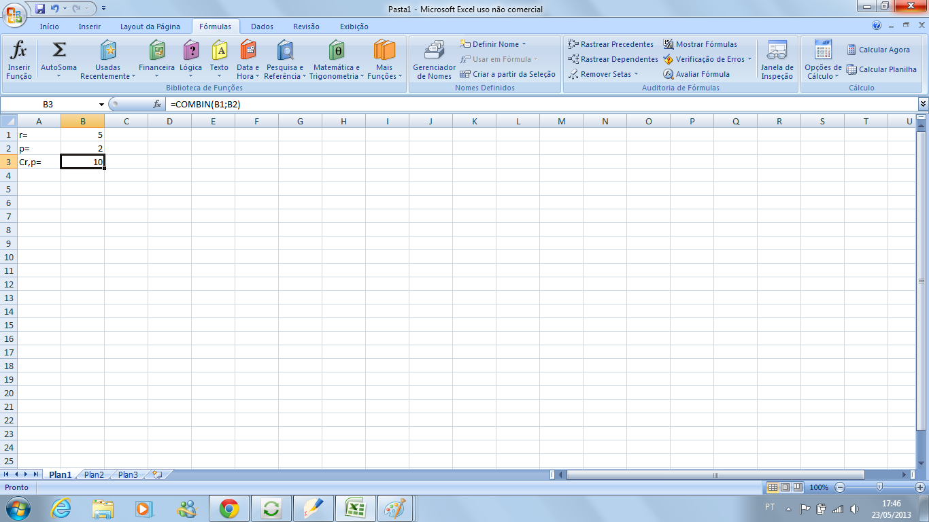Toggle Mostrar Fórmulas
Screen dimensions: 929x522
(x=700, y=44)
